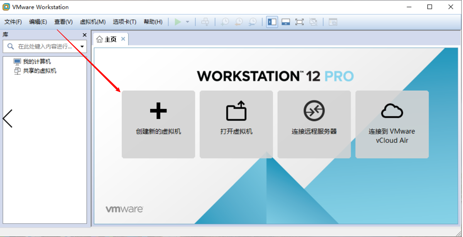
Task: Click the left chevron navigation arrow
Action: (8, 118)
